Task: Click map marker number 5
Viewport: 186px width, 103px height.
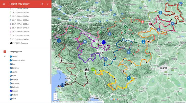Action: 160,12
